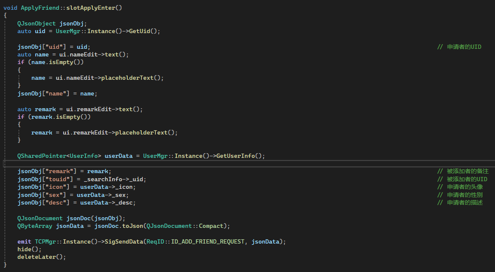Viewport: 495px width, 272px height.
Task: Click the 被添加者的UID comment
Action: 462,179
